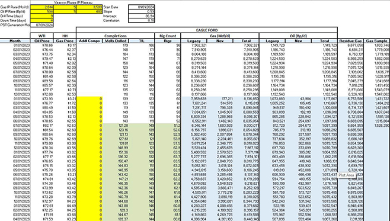Select the Month column header

(x=15, y=41)
